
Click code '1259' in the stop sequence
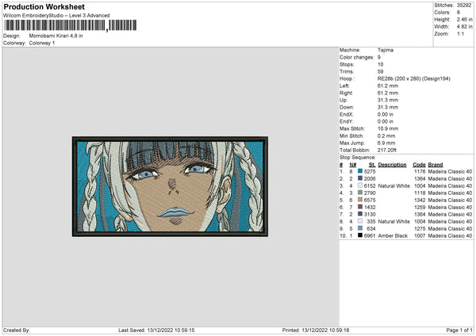pyautogui.click(x=420, y=207)
